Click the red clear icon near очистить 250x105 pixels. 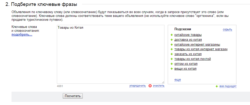[x=150, y=86]
